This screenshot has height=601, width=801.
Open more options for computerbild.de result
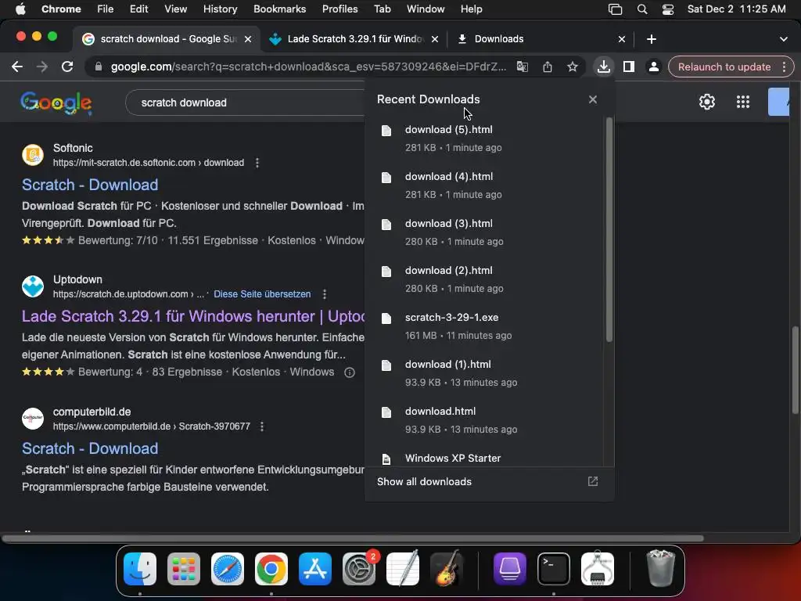pos(261,426)
